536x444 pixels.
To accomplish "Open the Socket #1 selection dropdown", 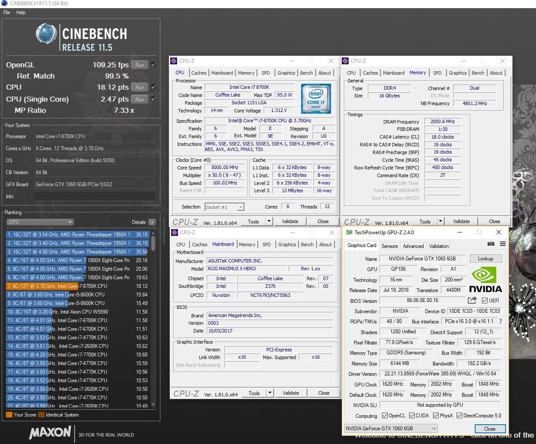I will point(224,207).
